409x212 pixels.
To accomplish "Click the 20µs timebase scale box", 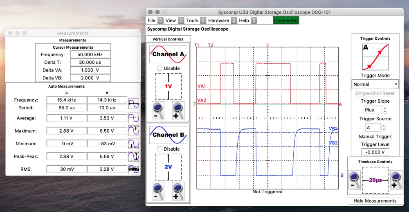I will click(x=375, y=180).
